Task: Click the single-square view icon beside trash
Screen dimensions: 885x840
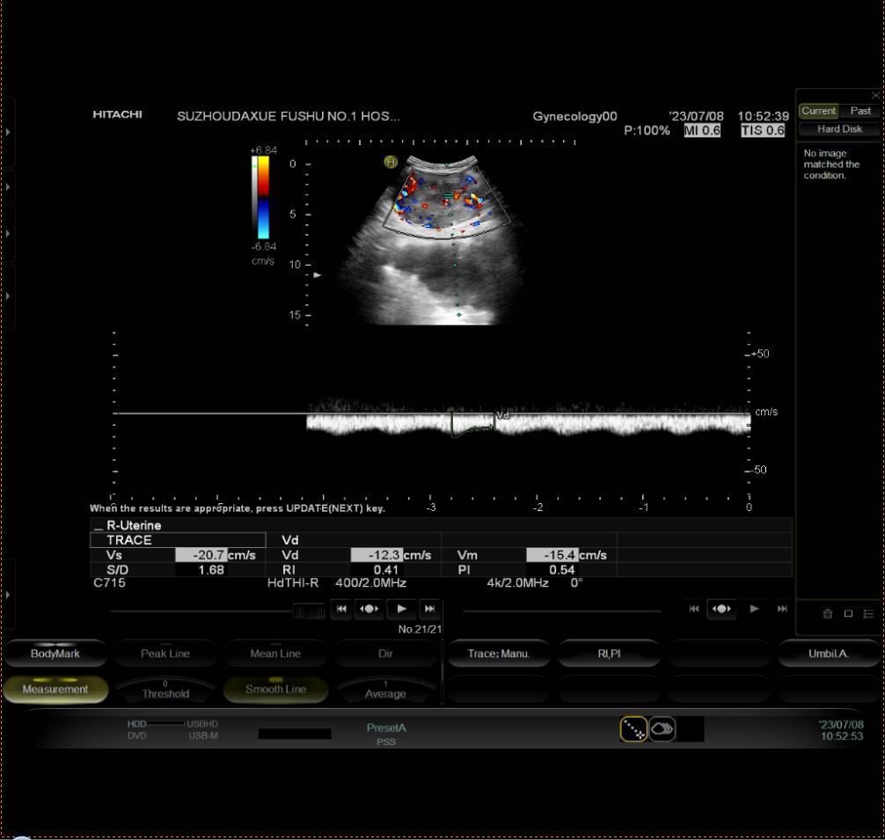Action: (x=848, y=614)
